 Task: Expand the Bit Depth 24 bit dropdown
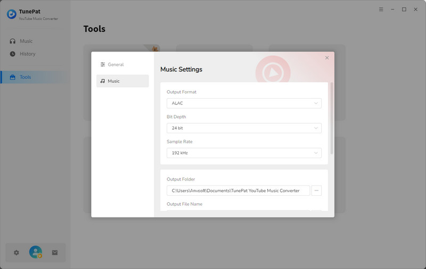(x=244, y=128)
